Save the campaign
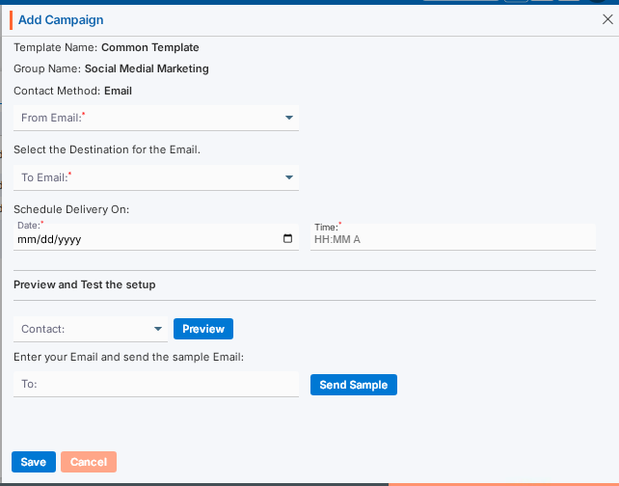 click(33, 462)
